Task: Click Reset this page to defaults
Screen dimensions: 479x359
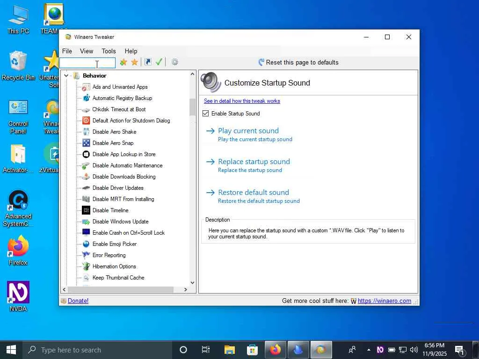Action: (298, 62)
